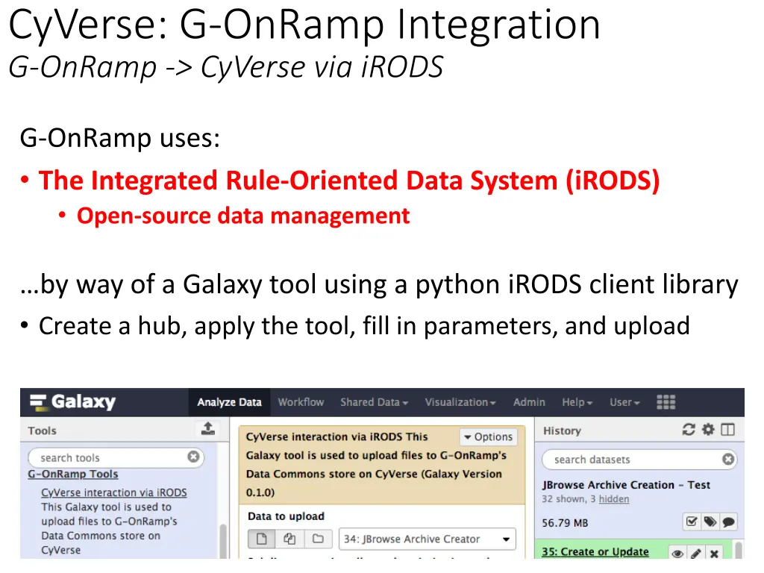The height and width of the screenshot is (573, 764).
Task: Click the history name JBrowse Archive Creation - Test
Action: pyautogui.click(x=626, y=485)
